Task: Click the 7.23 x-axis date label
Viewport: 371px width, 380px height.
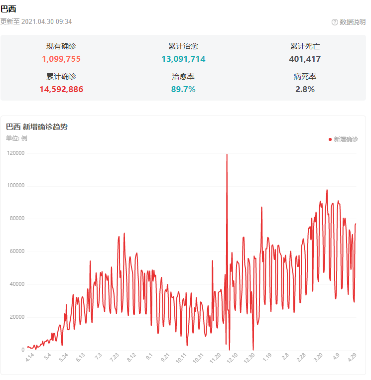Action: pyautogui.click(x=114, y=358)
